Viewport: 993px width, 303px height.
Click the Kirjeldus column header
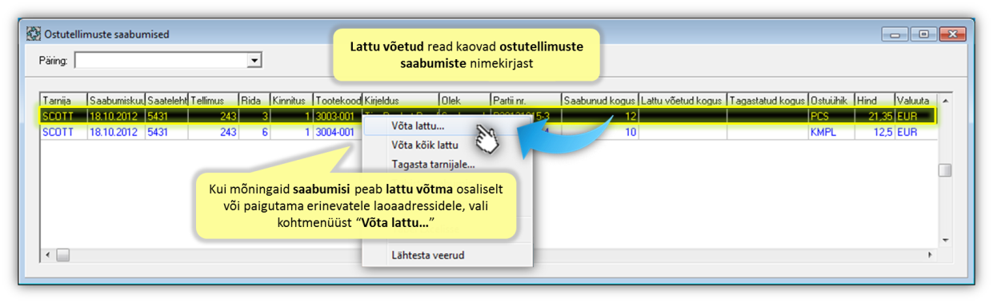[x=400, y=101]
